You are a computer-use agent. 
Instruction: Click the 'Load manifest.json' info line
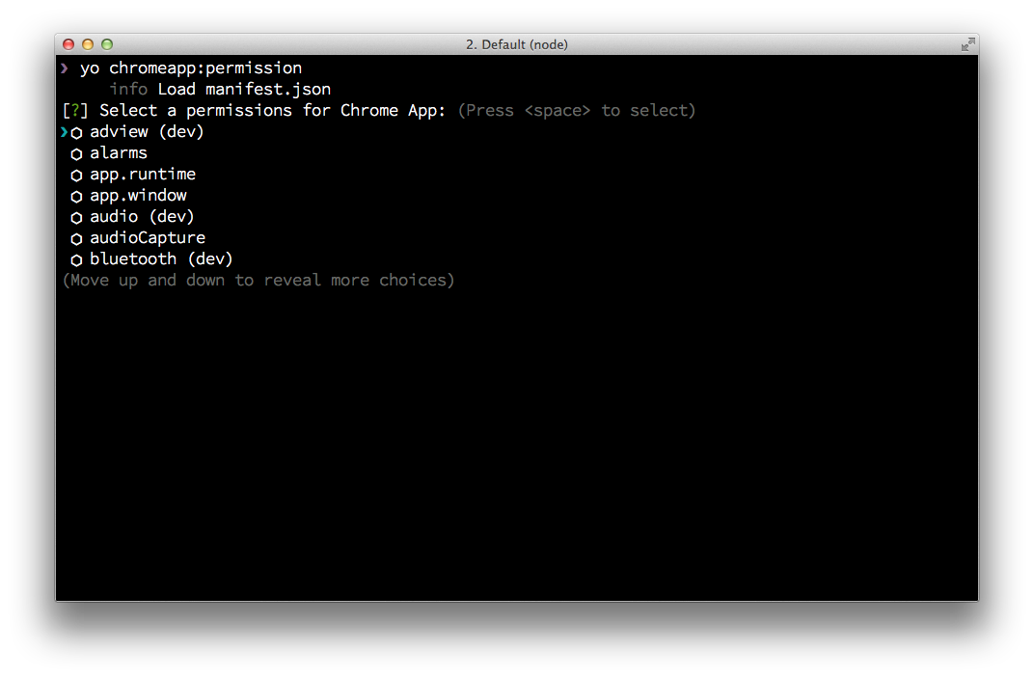[244, 89]
